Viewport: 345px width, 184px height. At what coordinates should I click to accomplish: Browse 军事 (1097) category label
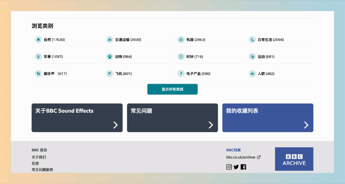pos(53,57)
